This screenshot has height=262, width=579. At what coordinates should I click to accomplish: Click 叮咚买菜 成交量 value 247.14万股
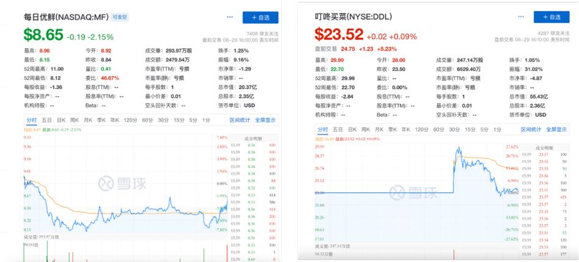pos(470,60)
